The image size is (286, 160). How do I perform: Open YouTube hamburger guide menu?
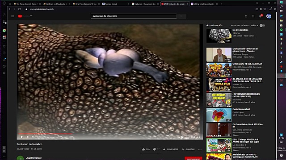(x=13, y=16)
